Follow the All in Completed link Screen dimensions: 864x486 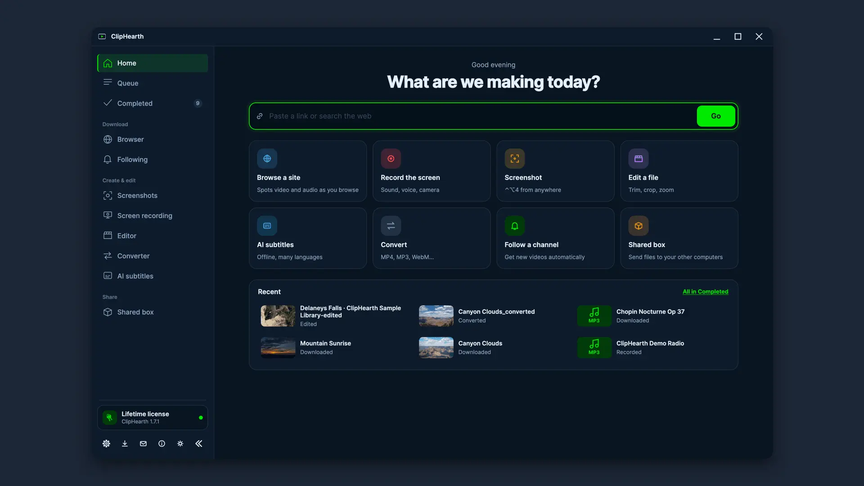point(705,292)
